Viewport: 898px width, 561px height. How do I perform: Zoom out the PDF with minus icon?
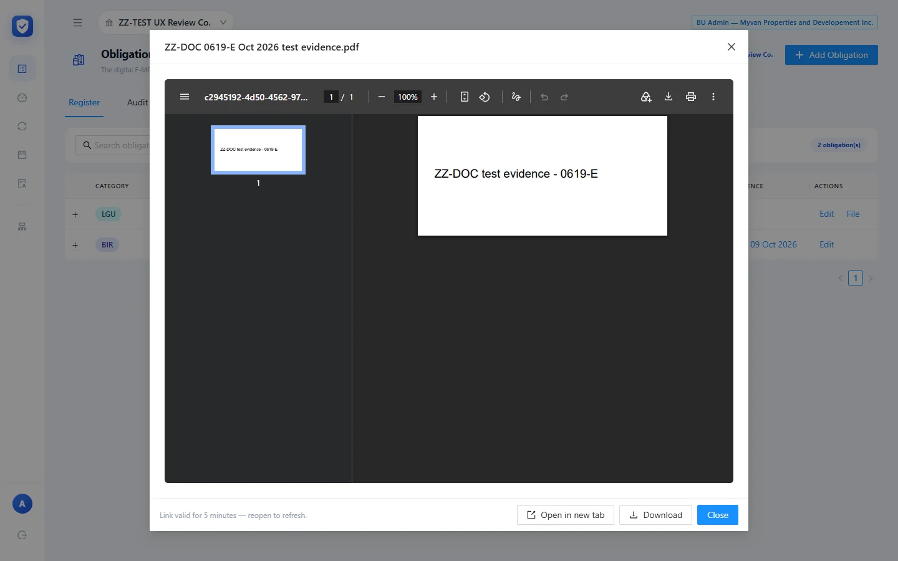(382, 97)
